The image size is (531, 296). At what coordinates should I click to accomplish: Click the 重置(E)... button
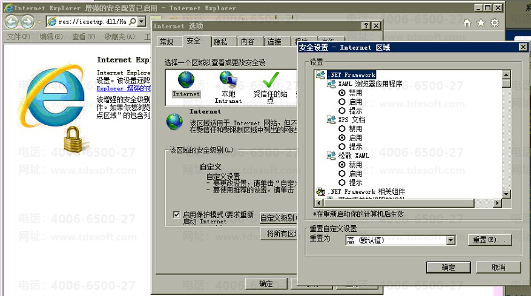point(489,240)
